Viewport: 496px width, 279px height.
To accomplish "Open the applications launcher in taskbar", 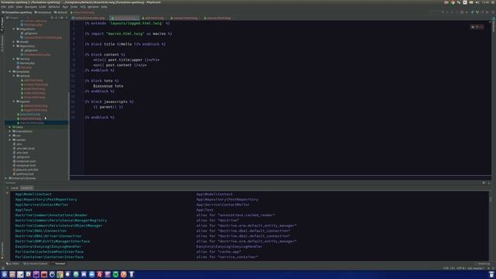I will pos(4,274).
